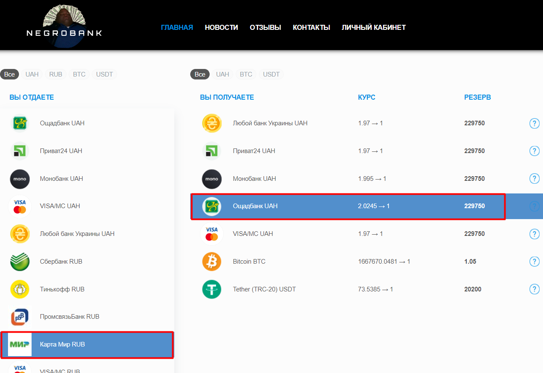Click Приват24 icon in give column

[20, 151]
